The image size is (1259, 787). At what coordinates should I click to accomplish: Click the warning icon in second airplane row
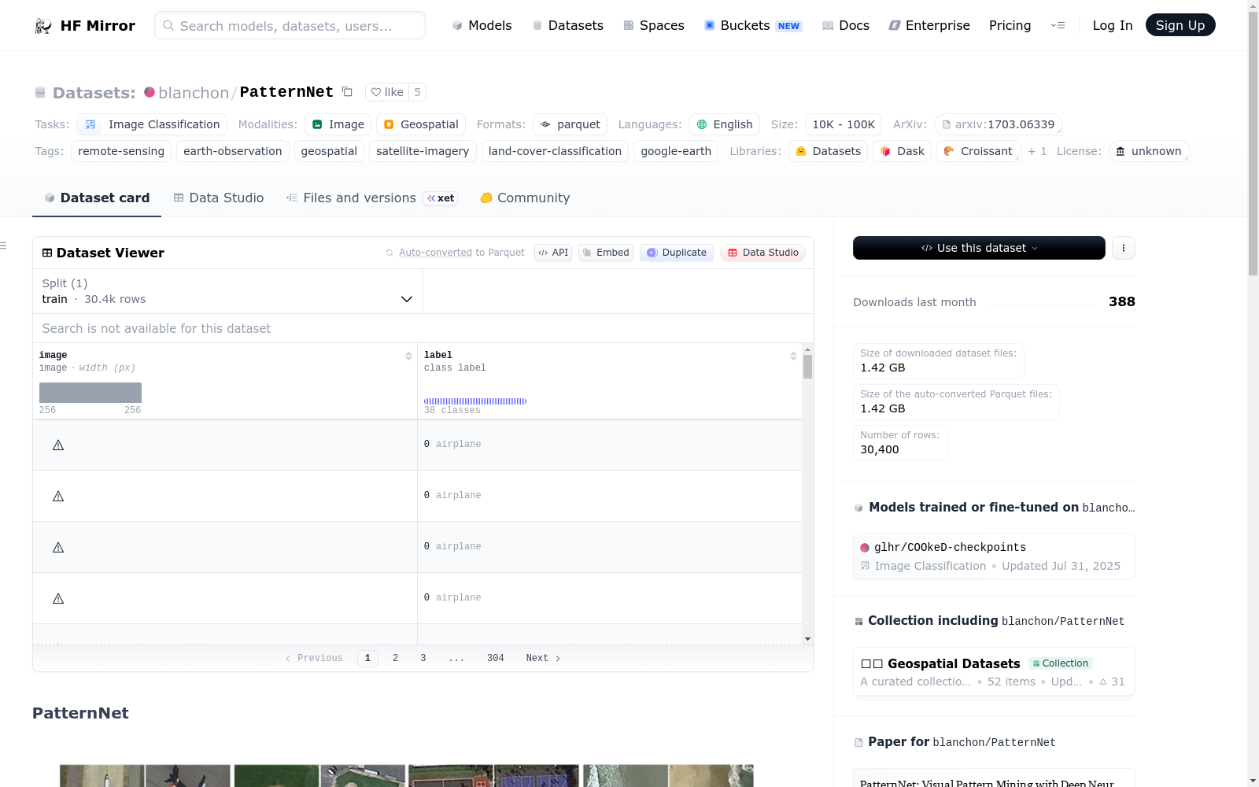(x=58, y=497)
